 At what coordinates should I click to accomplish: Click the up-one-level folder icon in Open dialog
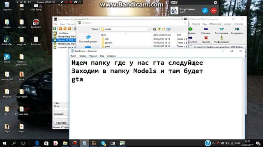pyautogui.click(x=159, y=29)
